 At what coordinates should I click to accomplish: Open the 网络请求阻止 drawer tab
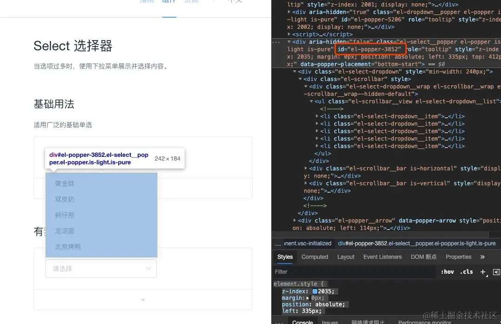pos(368,322)
